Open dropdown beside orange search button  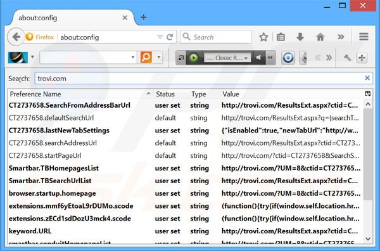(x=158, y=57)
